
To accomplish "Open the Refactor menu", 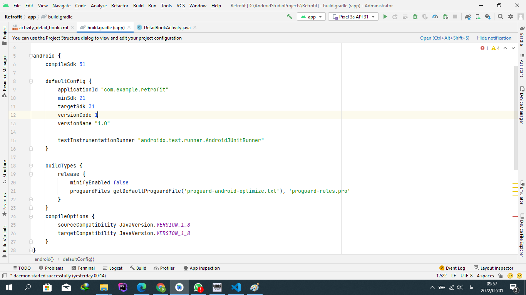I will click(120, 6).
